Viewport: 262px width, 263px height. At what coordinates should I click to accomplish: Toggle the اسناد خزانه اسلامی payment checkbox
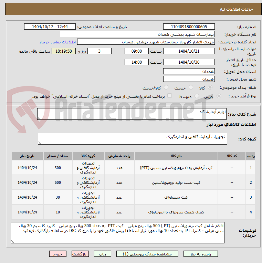(170, 96)
